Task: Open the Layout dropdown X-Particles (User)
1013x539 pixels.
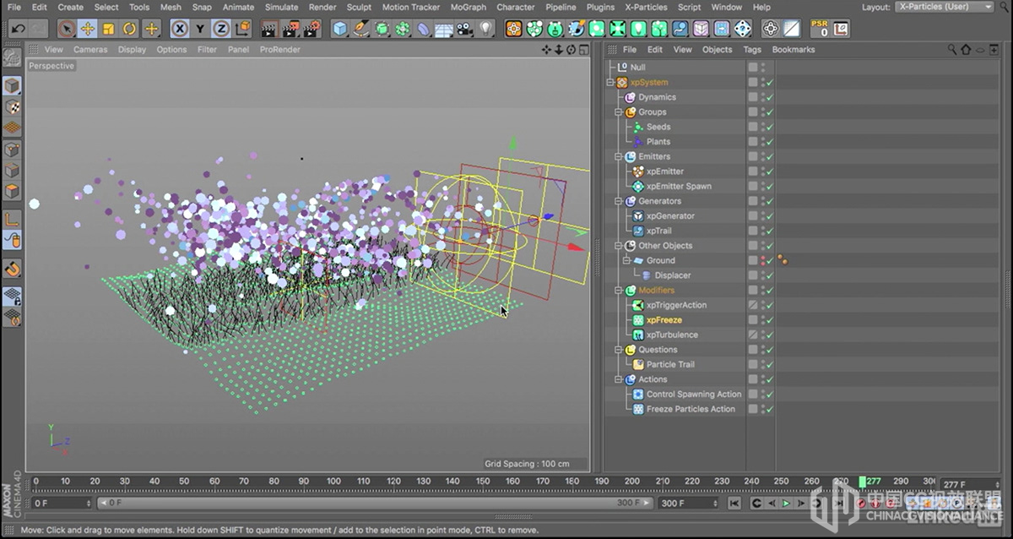Action: coord(946,7)
